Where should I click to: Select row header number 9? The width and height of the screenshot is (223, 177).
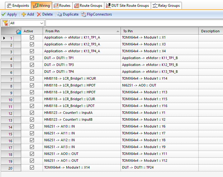pyautogui.click(x=11, y=92)
